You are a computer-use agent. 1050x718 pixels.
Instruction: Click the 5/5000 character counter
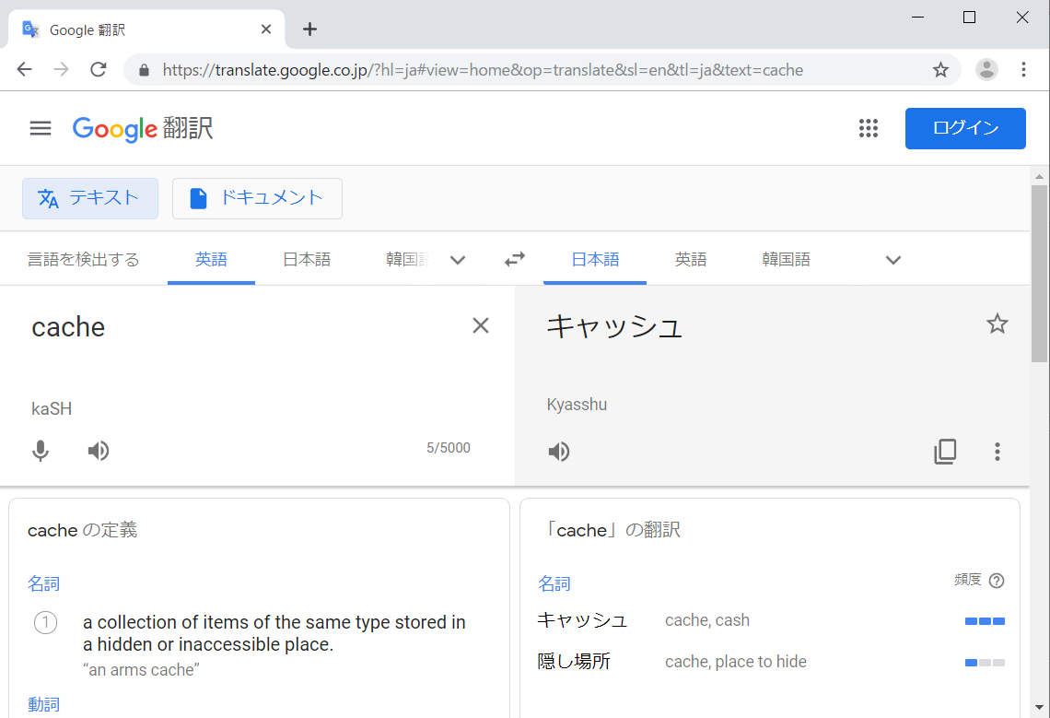(448, 448)
